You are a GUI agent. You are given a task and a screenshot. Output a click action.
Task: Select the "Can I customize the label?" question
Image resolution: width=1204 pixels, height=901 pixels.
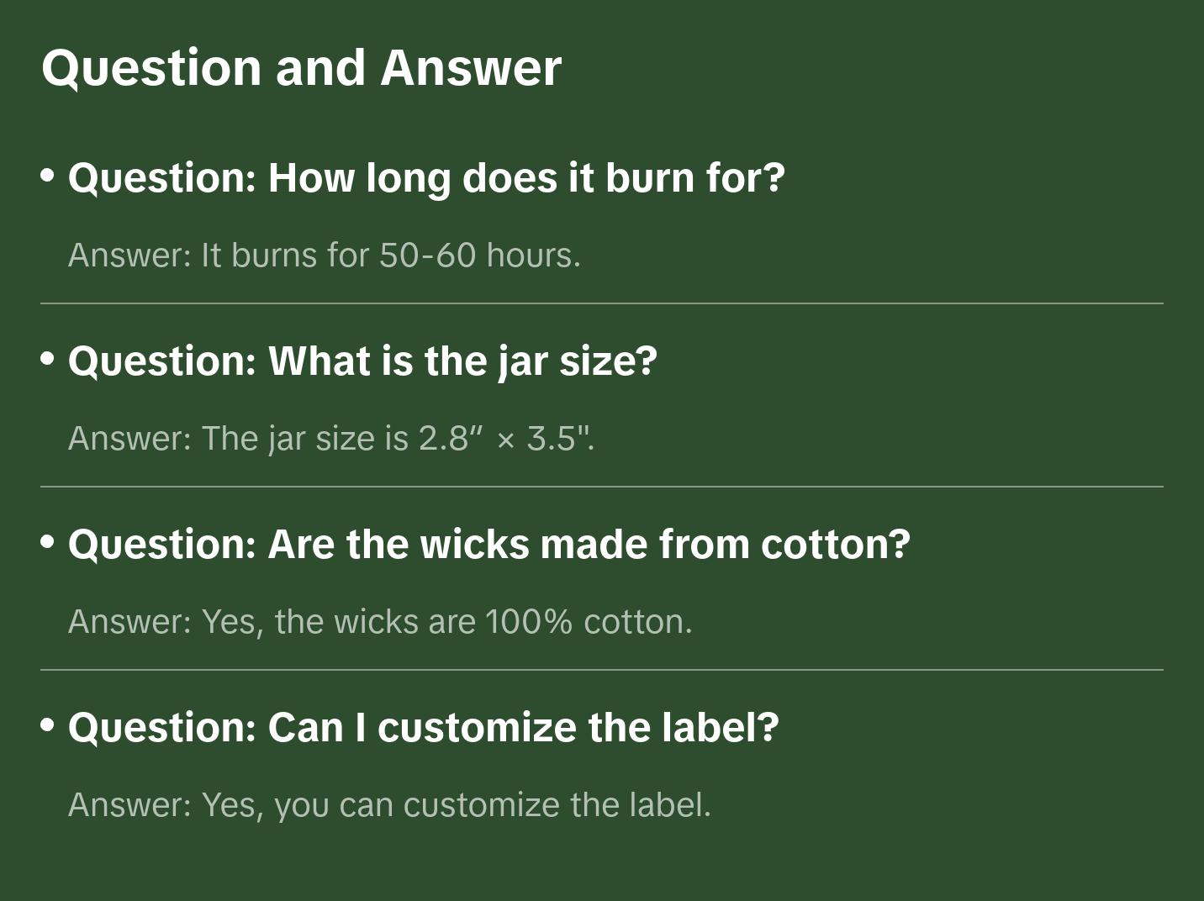point(424,728)
